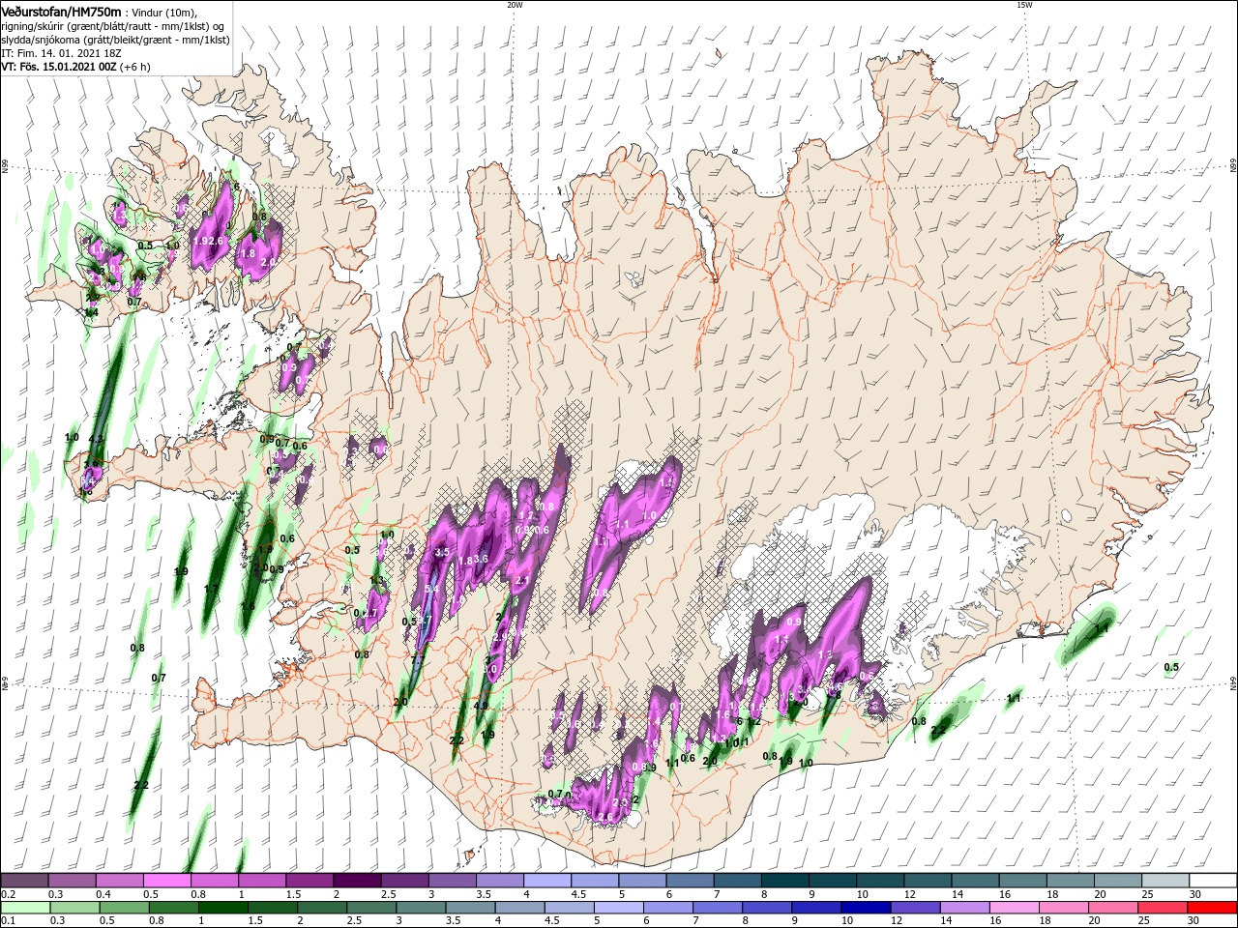Click the deep blue swatch between 10 and 12
This screenshot has height=928, width=1238.
[864, 908]
